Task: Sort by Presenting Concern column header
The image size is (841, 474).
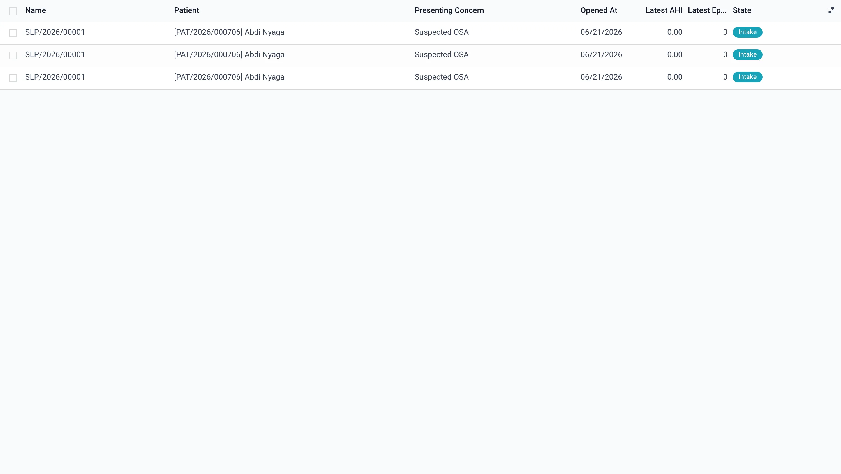Action: pyautogui.click(x=449, y=10)
